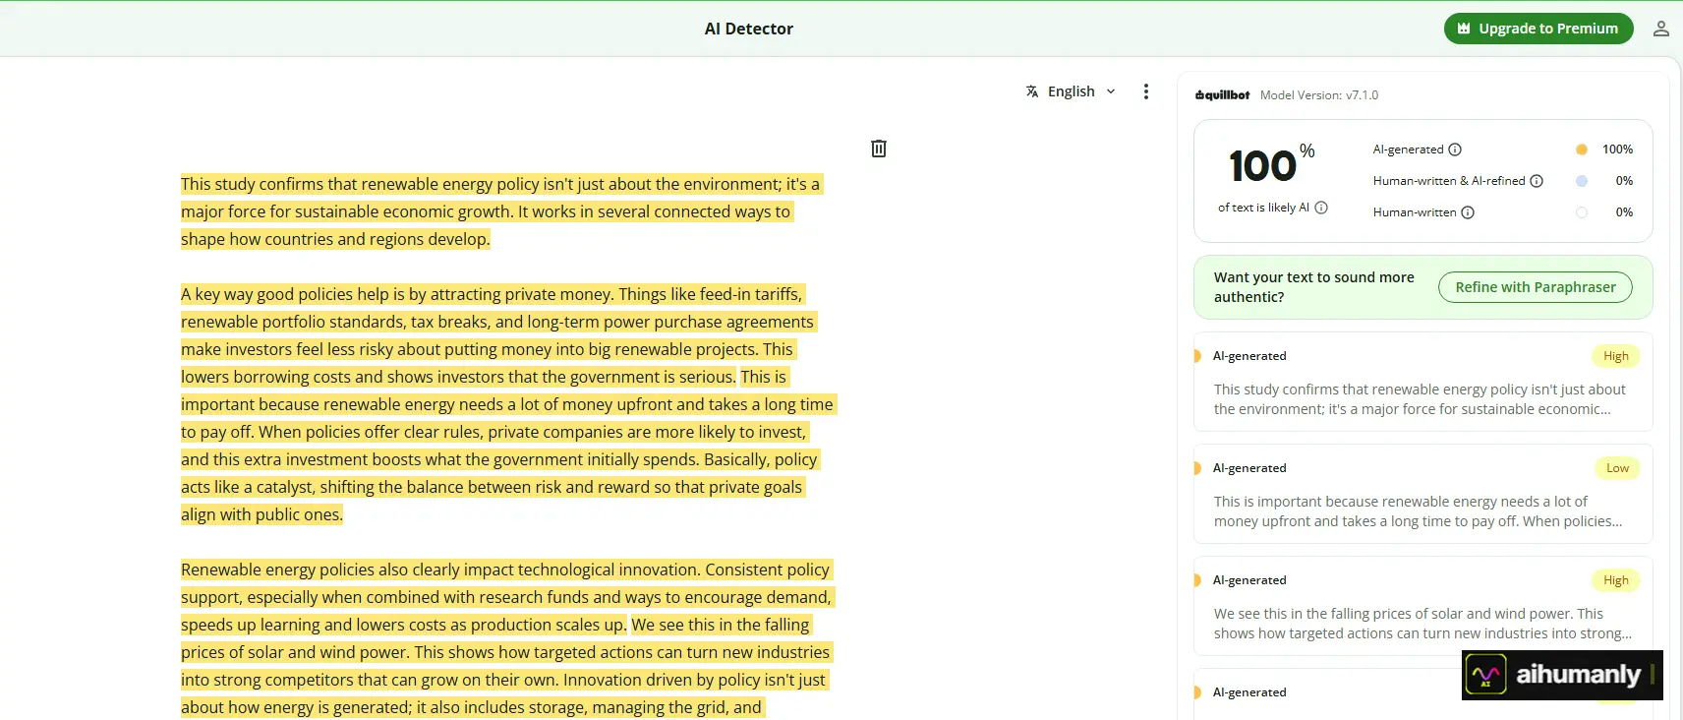Click the High badge on the third card

[1616, 580]
